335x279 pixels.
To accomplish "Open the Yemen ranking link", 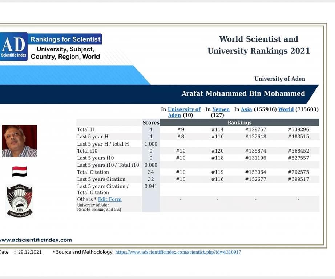I will (221, 109).
